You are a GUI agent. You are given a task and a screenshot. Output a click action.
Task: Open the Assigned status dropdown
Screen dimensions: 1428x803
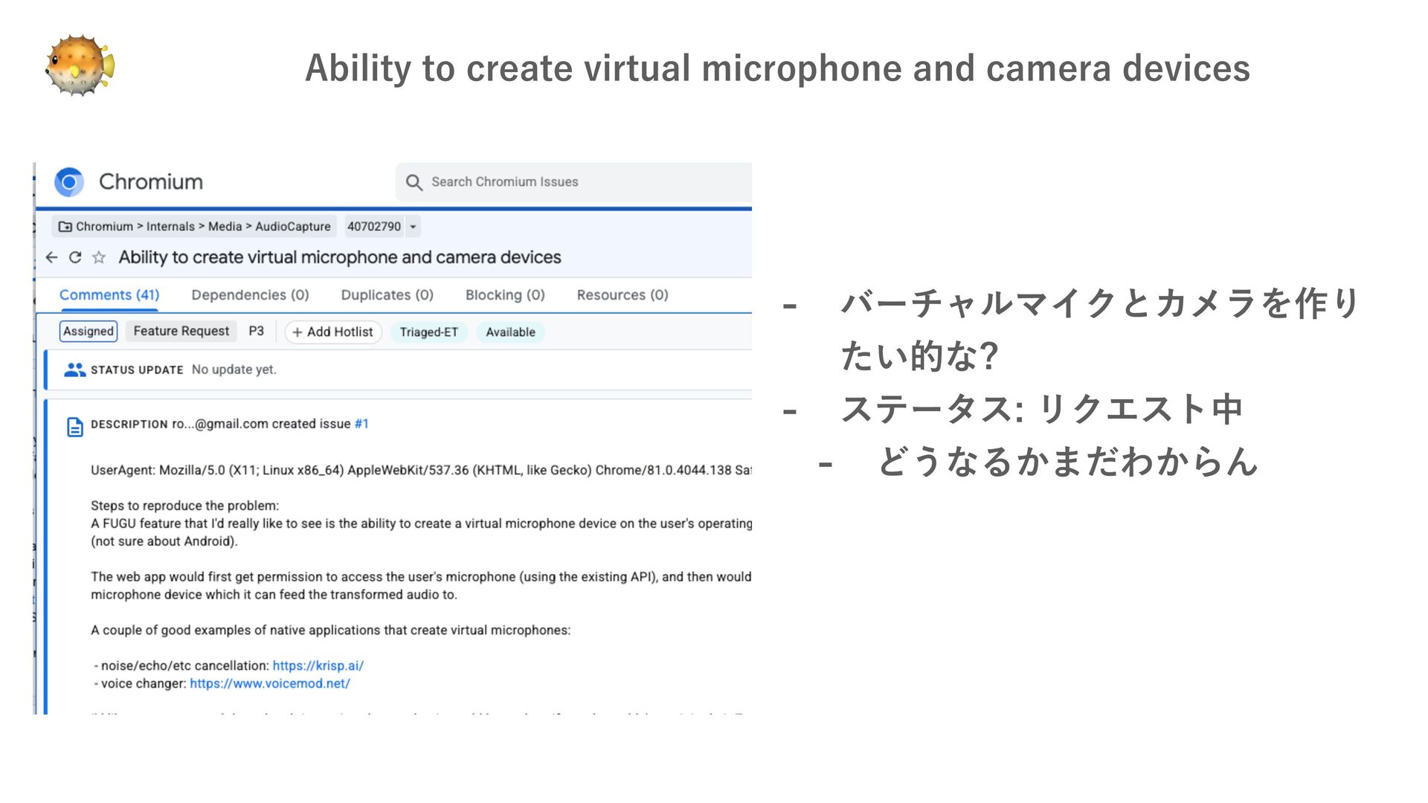coord(88,332)
